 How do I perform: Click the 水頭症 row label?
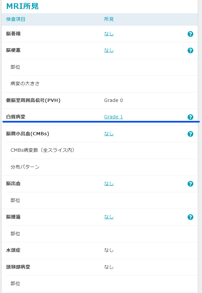[13, 250]
